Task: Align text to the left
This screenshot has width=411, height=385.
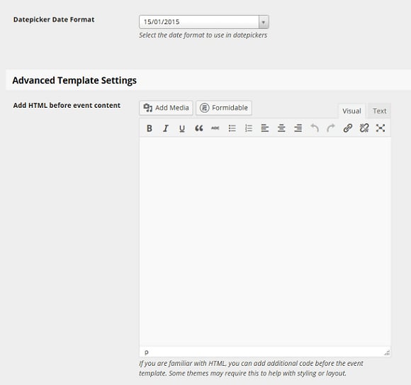Action: 265,128
